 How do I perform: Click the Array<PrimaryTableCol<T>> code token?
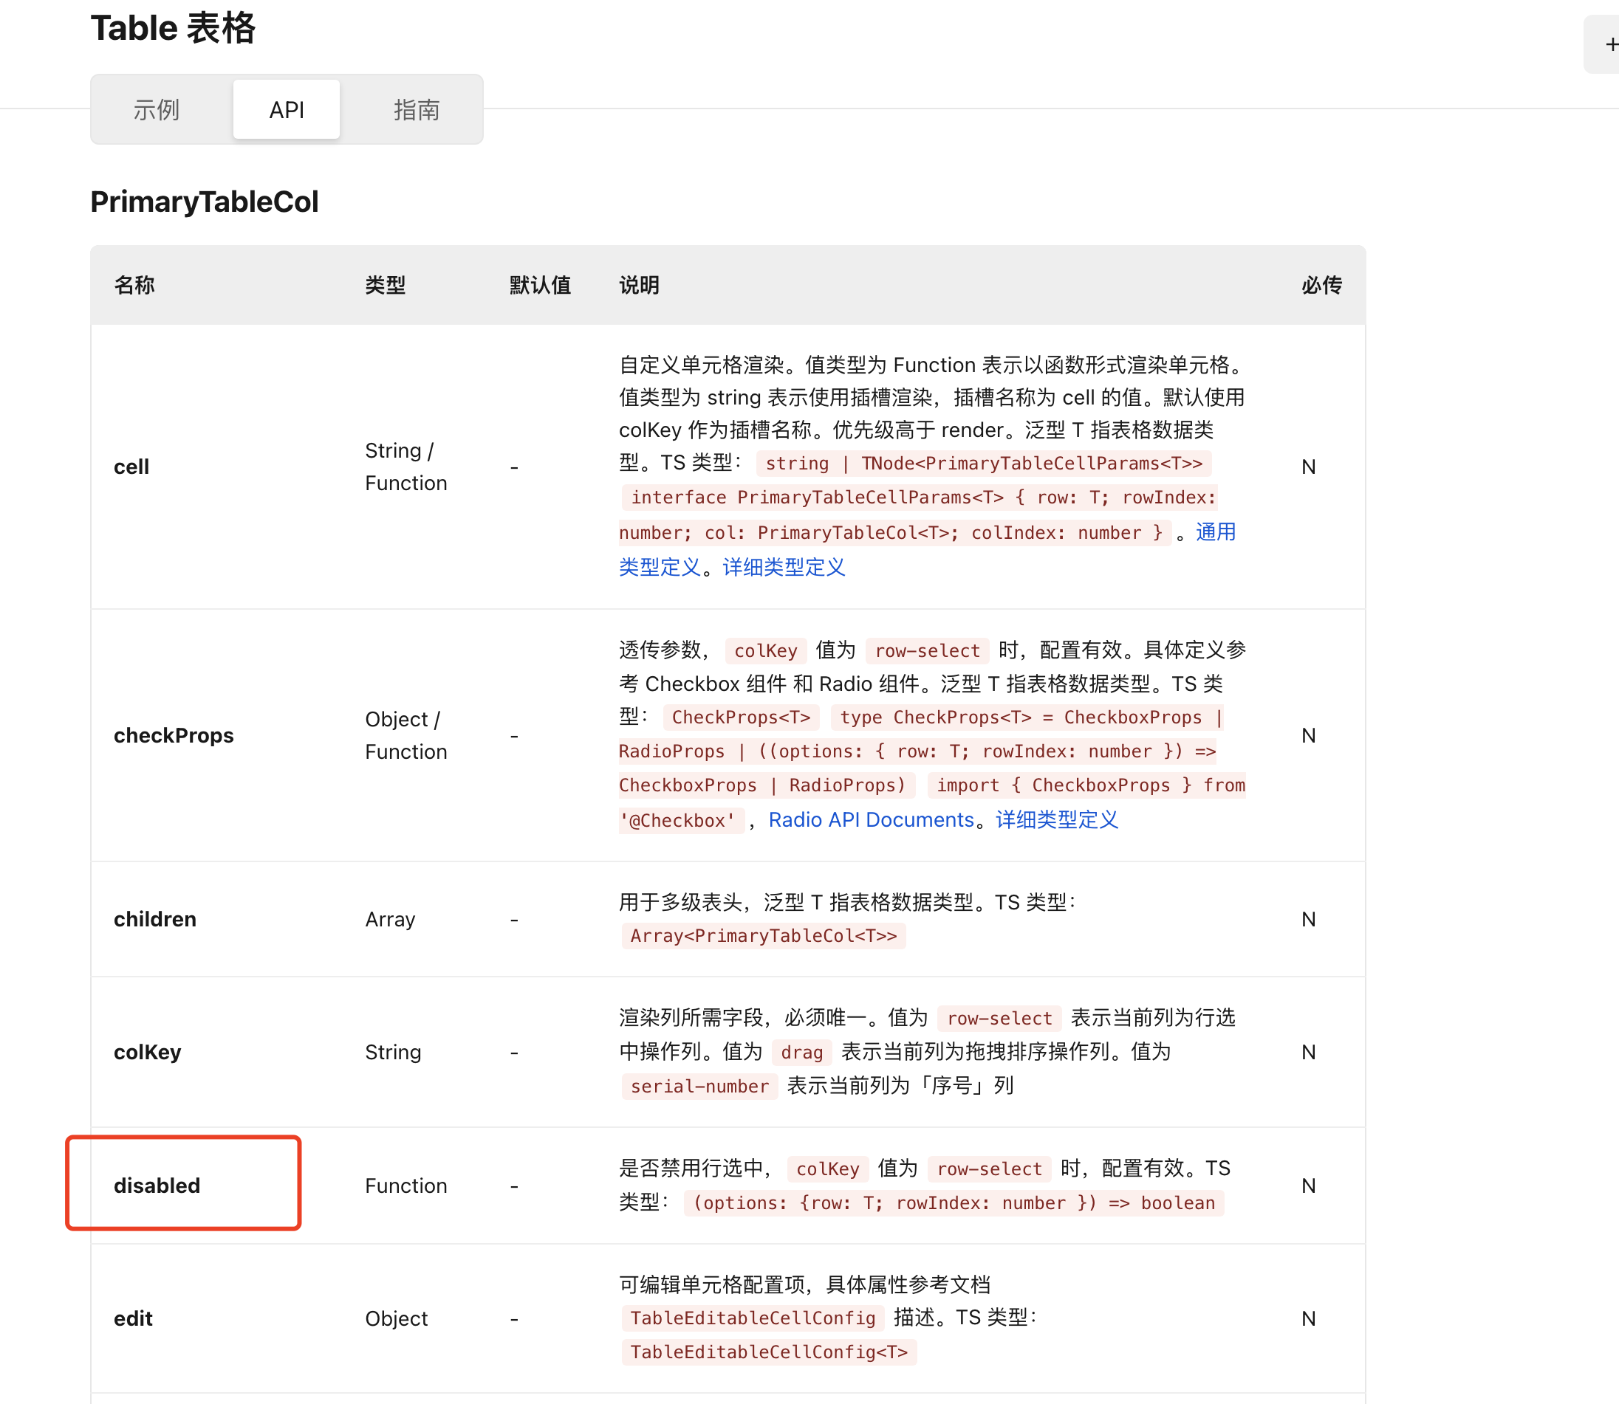click(x=763, y=935)
